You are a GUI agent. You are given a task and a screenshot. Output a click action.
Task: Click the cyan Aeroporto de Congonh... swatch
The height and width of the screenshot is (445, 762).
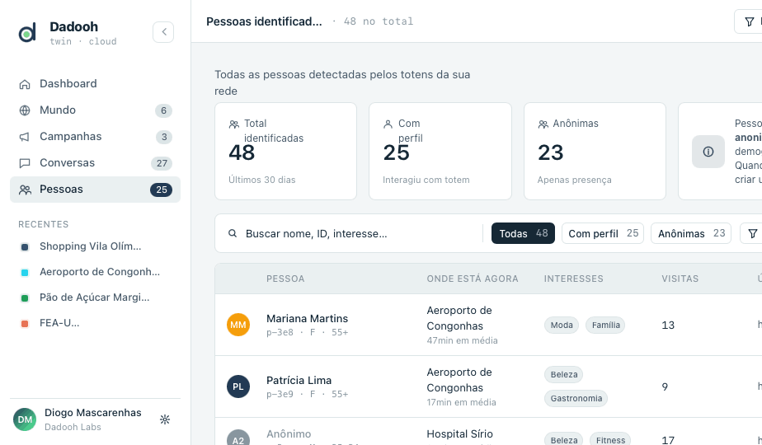click(x=25, y=273)
